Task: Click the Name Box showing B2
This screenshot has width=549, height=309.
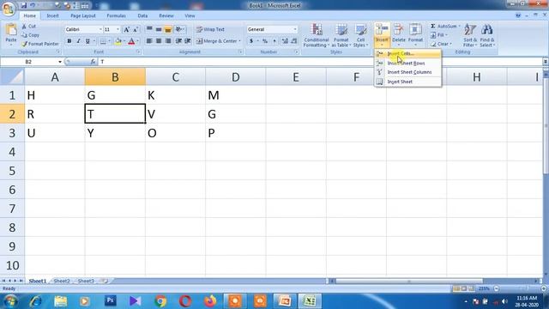Action: pyautogui.click(x=28, y=62)
